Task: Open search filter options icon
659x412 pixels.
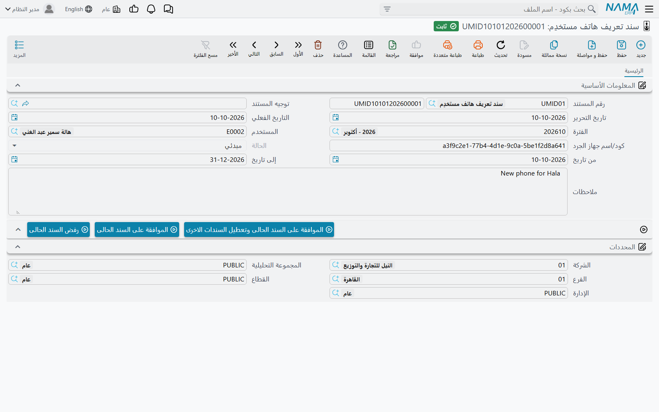Action: tap(387, 9)
